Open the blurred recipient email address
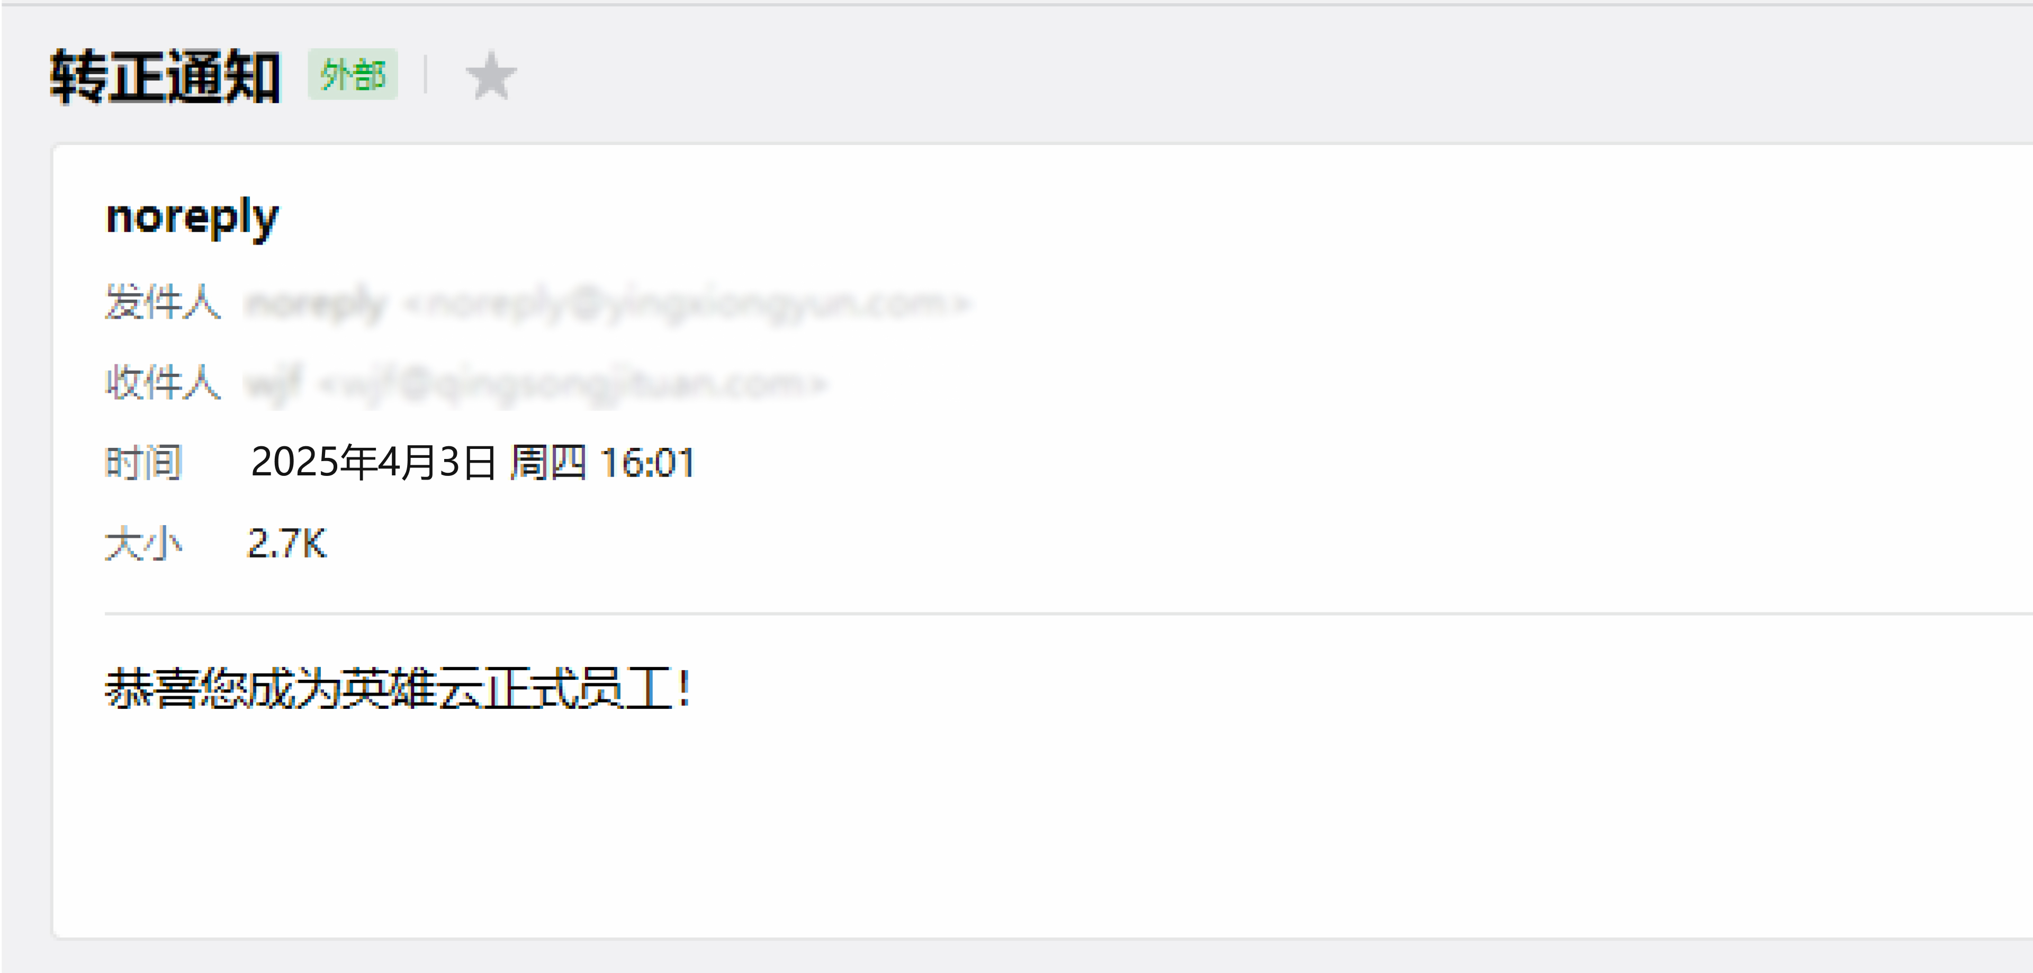Image resolution: width=2033 pixels, height=973 pixels. pyautogui.click(x=572, y=384)
